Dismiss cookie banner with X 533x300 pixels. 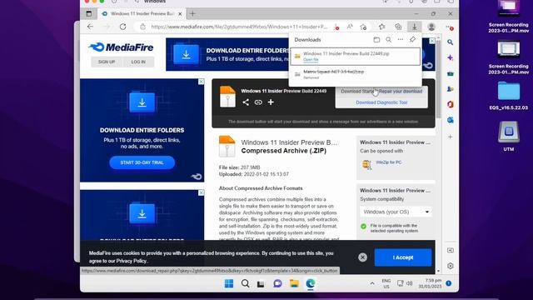point(362,257)
